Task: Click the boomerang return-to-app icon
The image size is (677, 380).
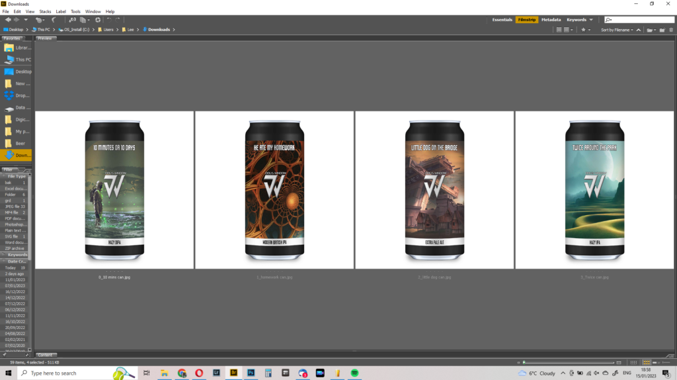Action: 54,20
